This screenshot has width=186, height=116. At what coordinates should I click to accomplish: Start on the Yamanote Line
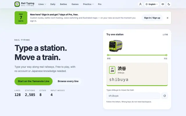(33, 81)
